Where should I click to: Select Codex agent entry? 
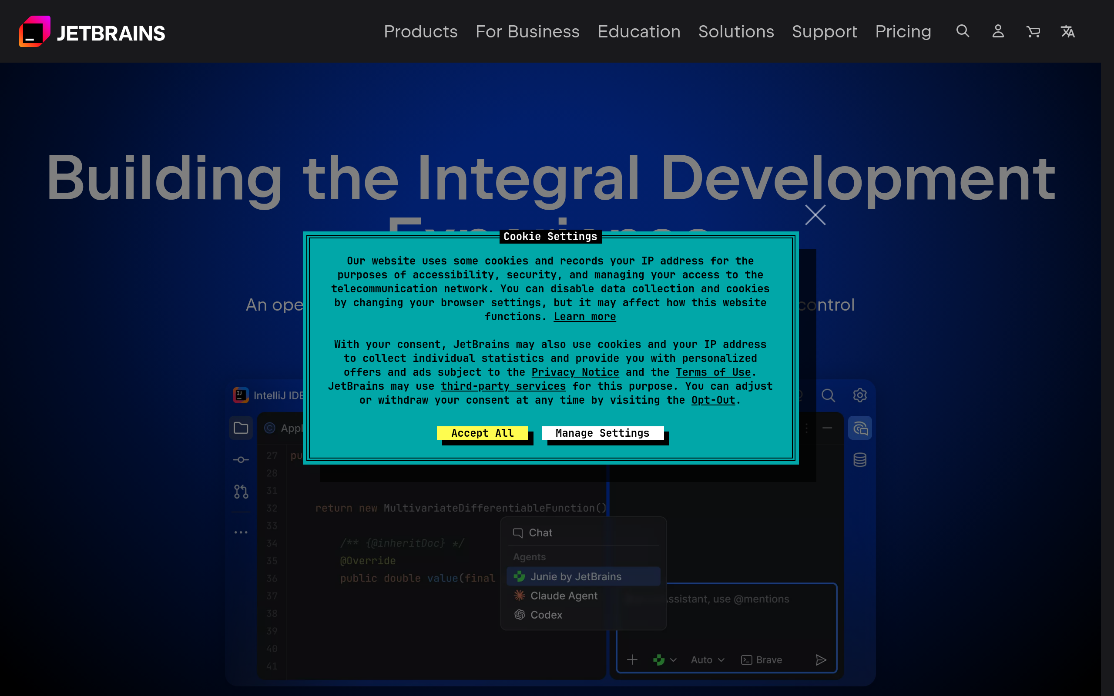[x=583, y=615]
